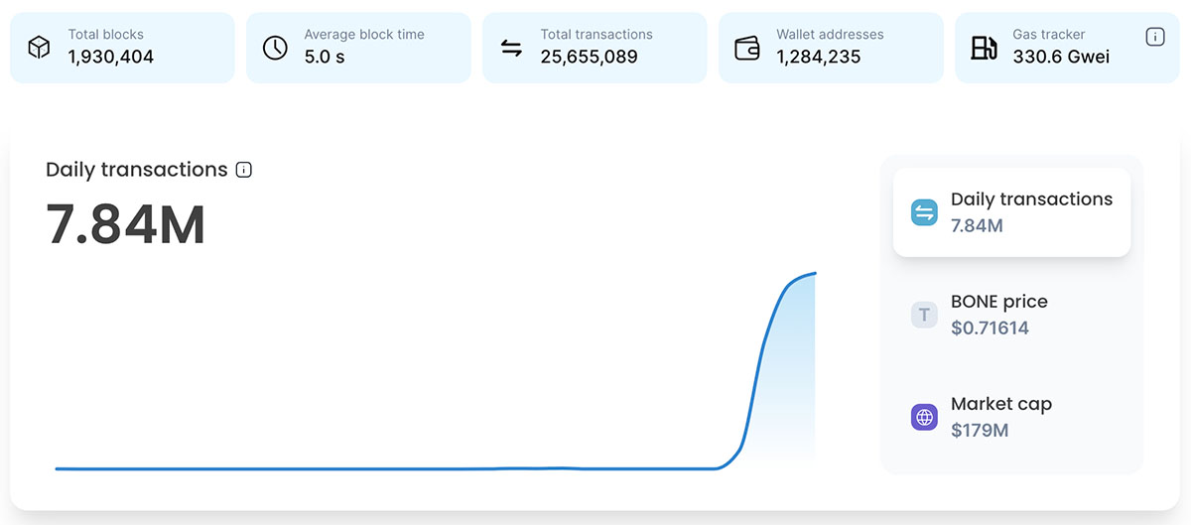Viewport: 1191px width, 525px height.
Task: Click info icon beside Daily transactions heading
Action: [244, 170]
